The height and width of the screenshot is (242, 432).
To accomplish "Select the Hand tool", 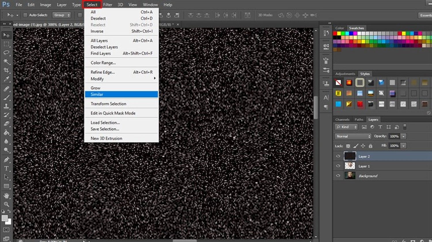I will pyautogui.click(x=6, y=196).
